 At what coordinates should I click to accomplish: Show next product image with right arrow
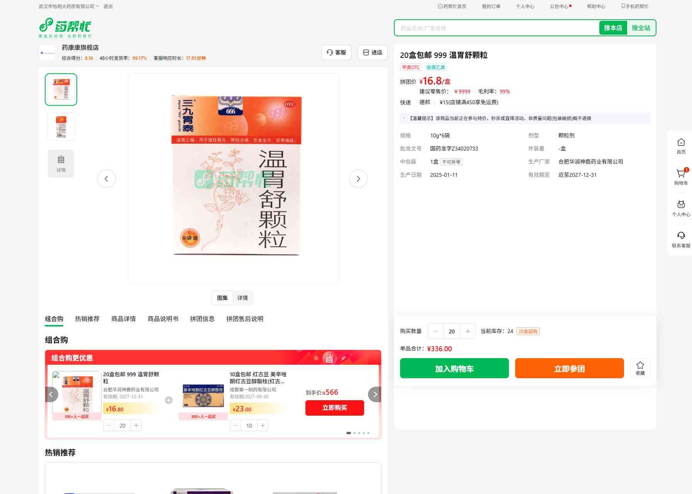tap(358, 179)
